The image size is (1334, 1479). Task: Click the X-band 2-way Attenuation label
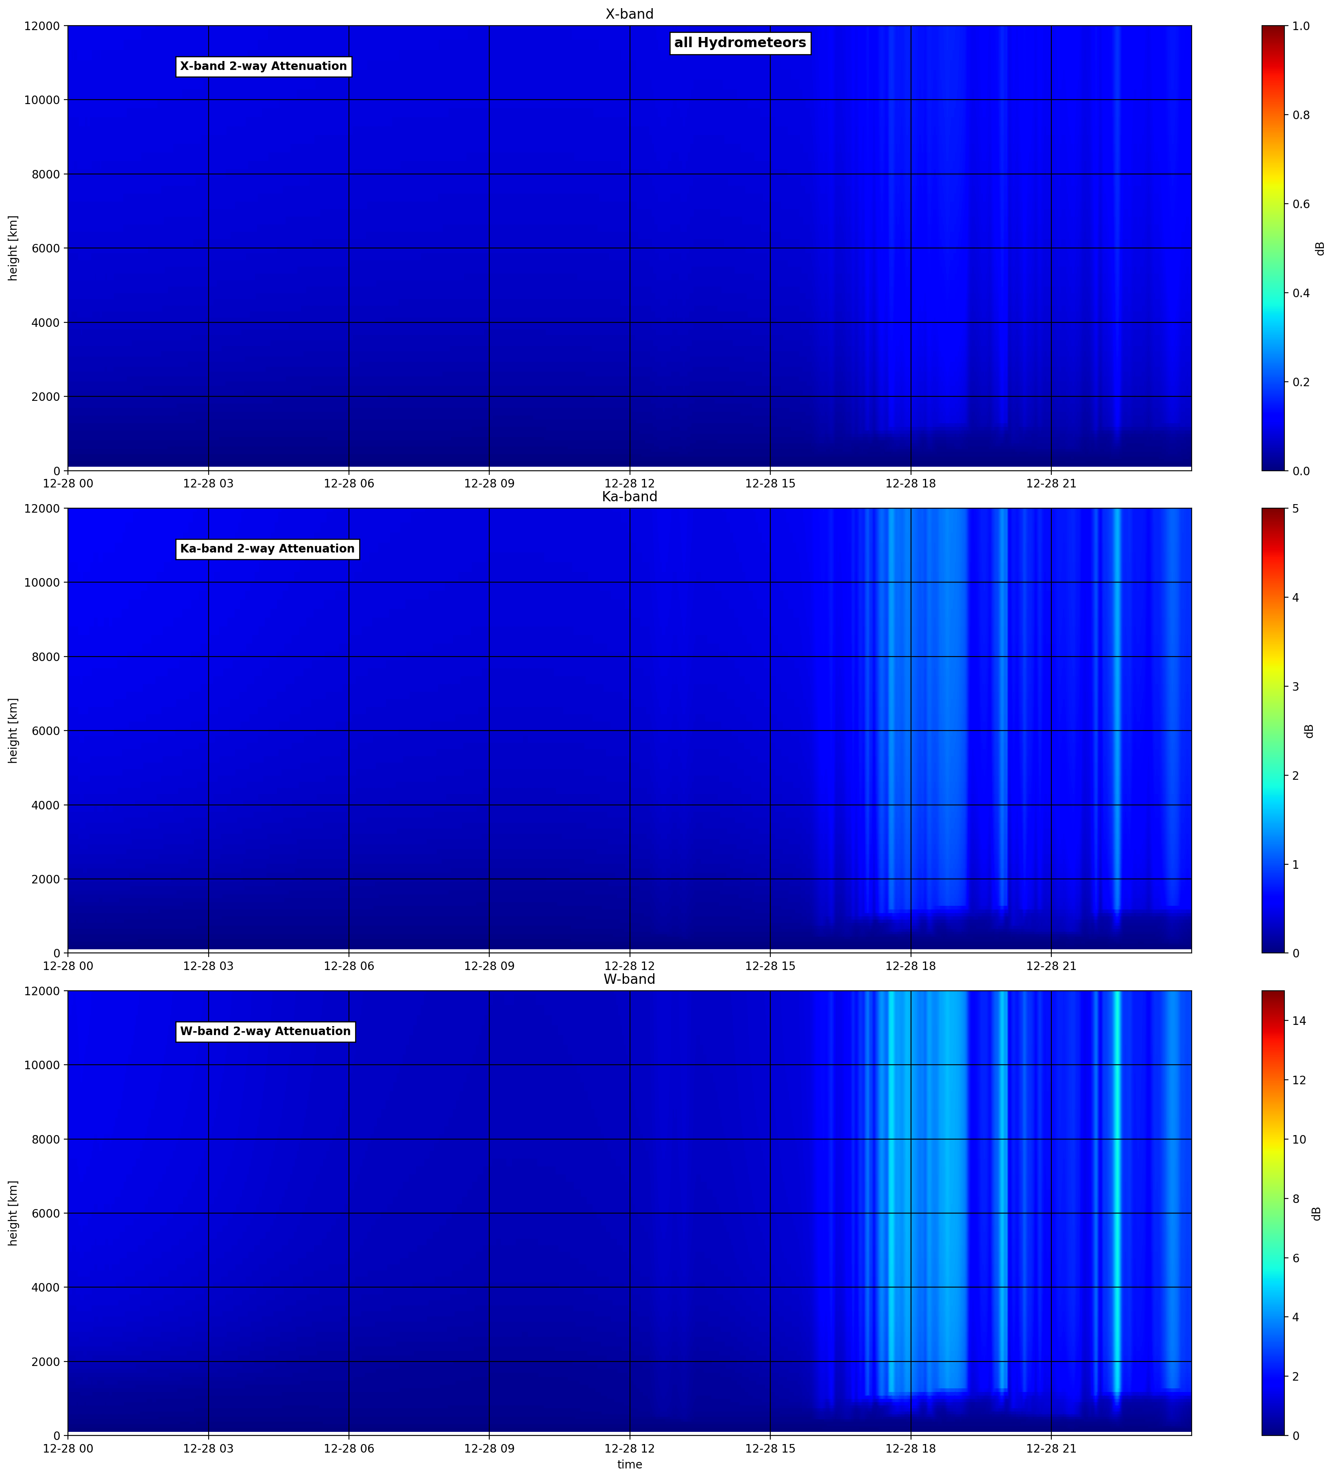pos(263,67)
